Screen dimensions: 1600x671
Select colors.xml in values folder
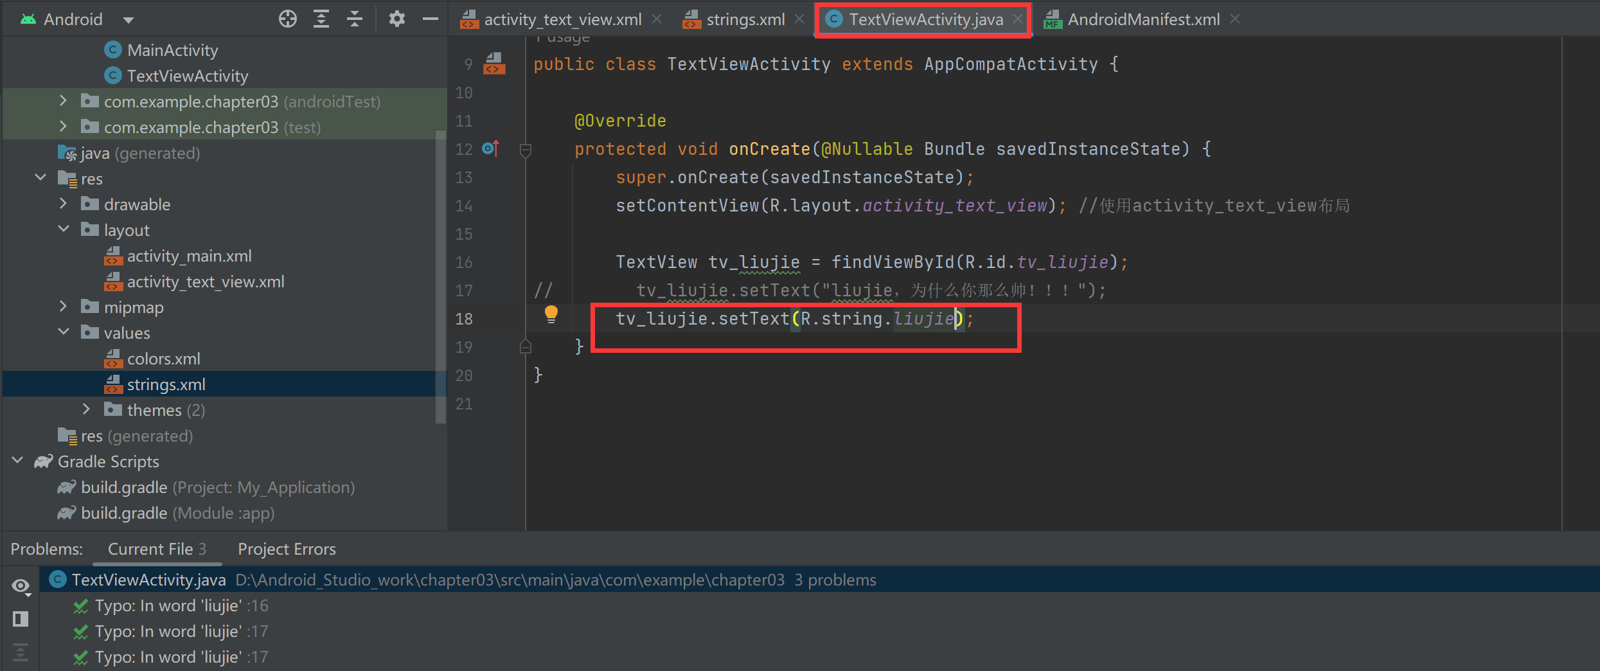click(x=163, y=359)
